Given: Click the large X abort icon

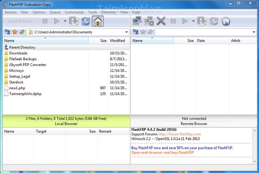Looking at the screenshot, I should click(x=161, y=21).
